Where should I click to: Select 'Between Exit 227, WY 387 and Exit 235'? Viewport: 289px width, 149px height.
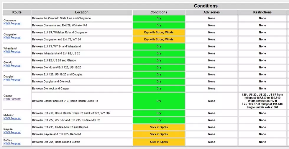pyautogui.click(x=66, y=120)
